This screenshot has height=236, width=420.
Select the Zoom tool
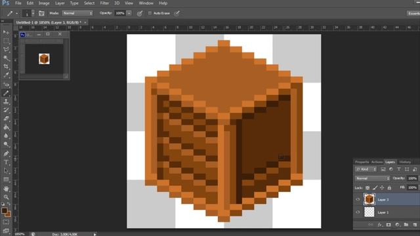6,197
